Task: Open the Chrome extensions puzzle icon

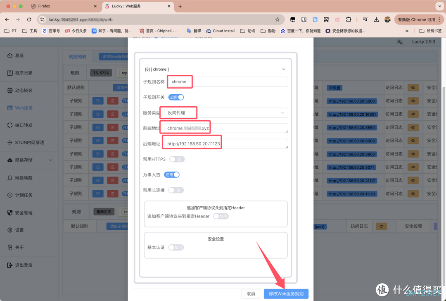Action: (x=349, y=20)
